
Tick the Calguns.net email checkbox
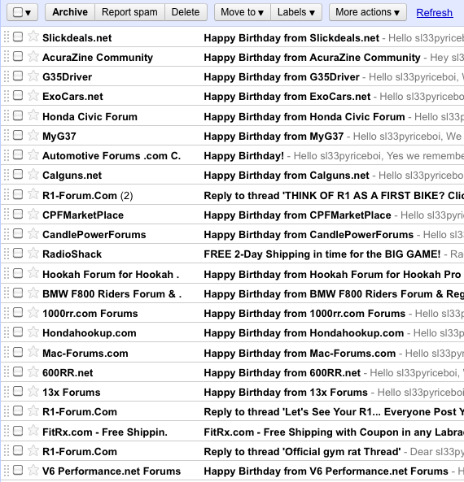(18, 174)
